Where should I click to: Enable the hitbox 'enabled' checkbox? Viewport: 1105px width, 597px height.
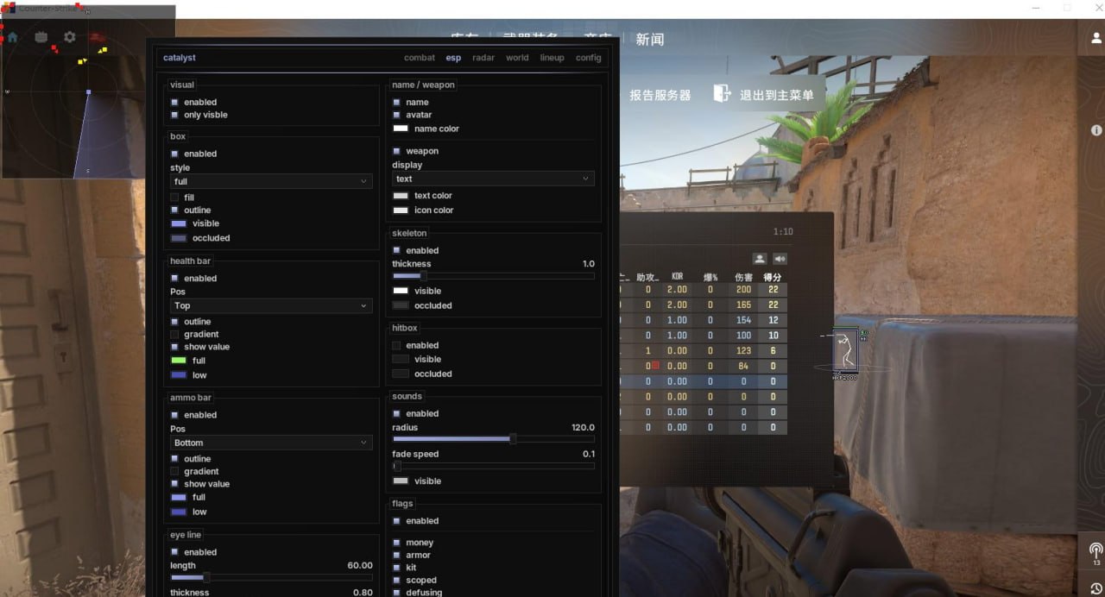coord(396,345)
